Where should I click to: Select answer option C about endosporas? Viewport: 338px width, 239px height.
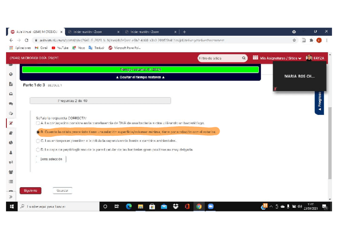tap(38, 141)
